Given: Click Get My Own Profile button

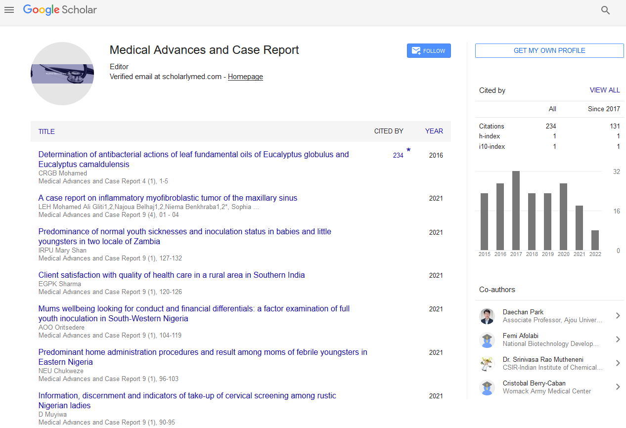Looking at the screenshot, I should (549, 51).
